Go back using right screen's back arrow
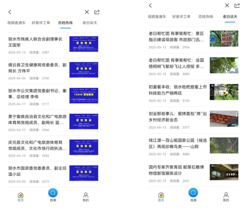Viewport: 249px width, 208px height. pos(150,5)
